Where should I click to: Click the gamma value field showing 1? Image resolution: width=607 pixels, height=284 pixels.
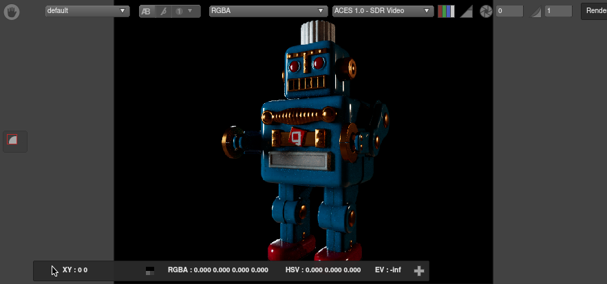pos(557,11)
